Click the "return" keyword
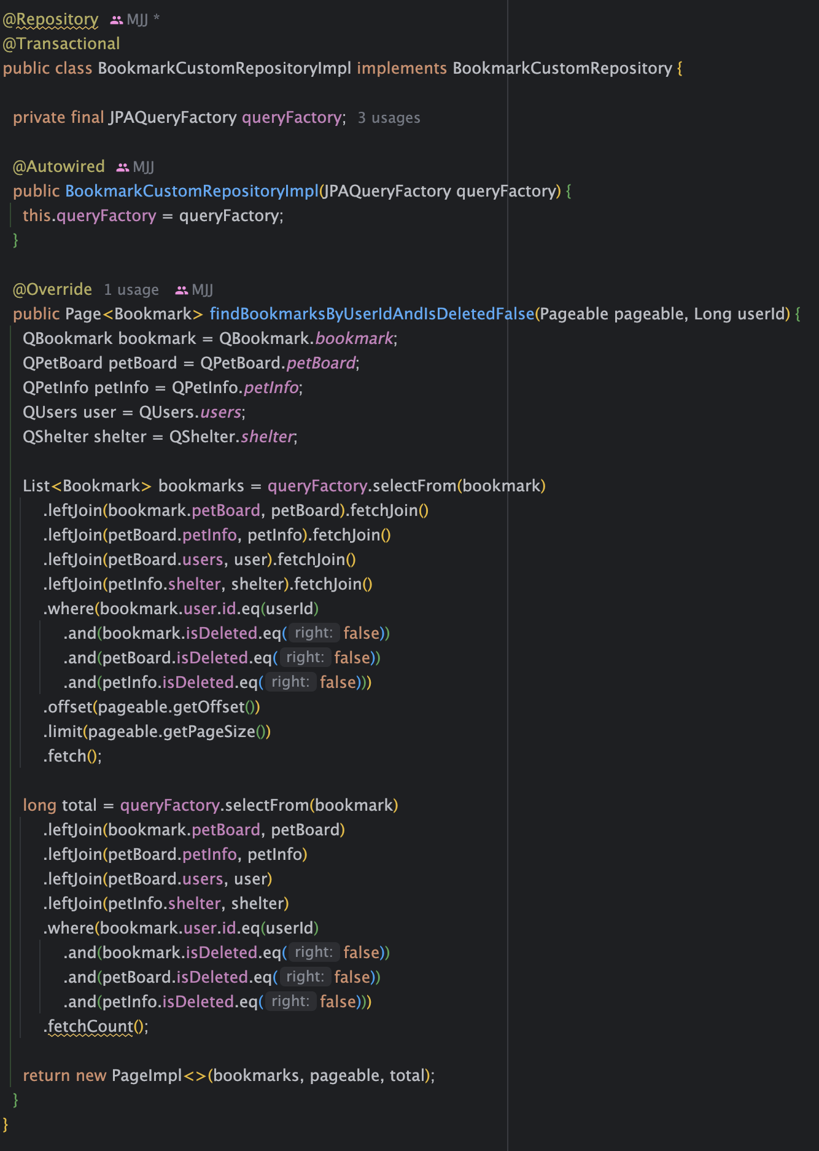The width and height of the screenshot is (819, 1151). pyautogui.click(x=47, y=1075)
